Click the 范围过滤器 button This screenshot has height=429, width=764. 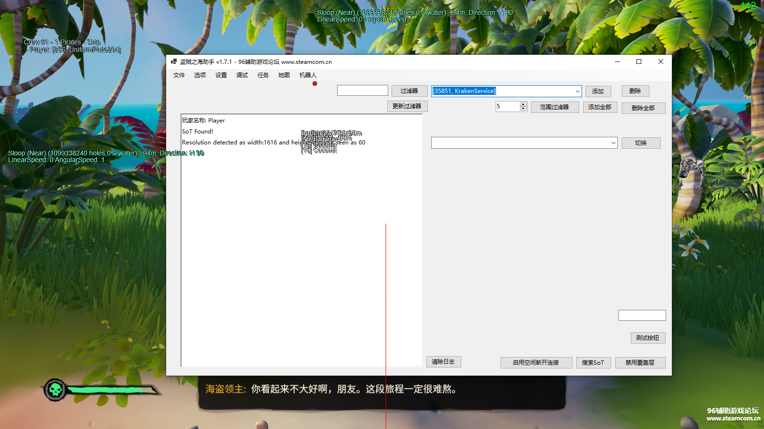[x=555, y=107]
